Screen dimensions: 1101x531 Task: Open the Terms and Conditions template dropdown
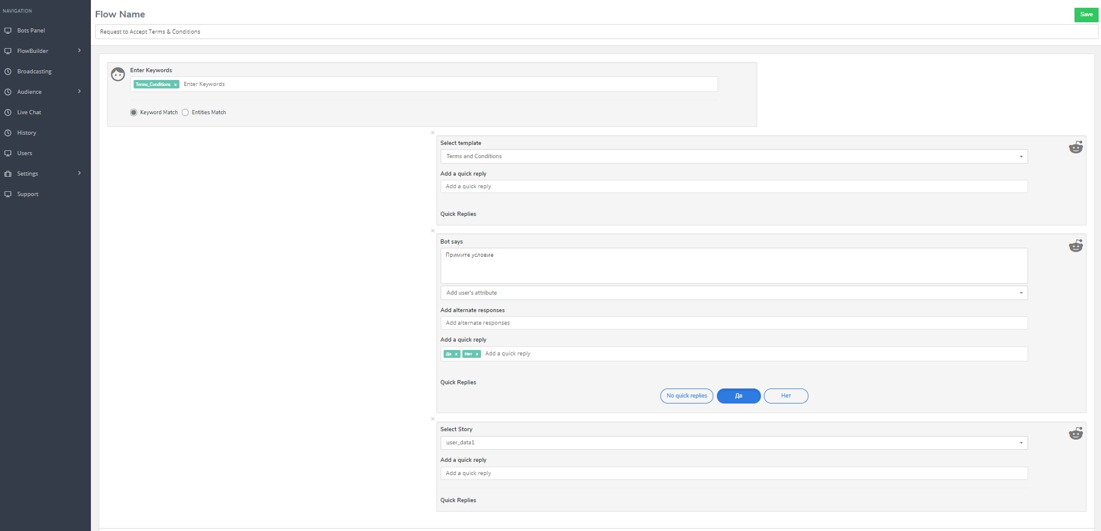[733, 156]
